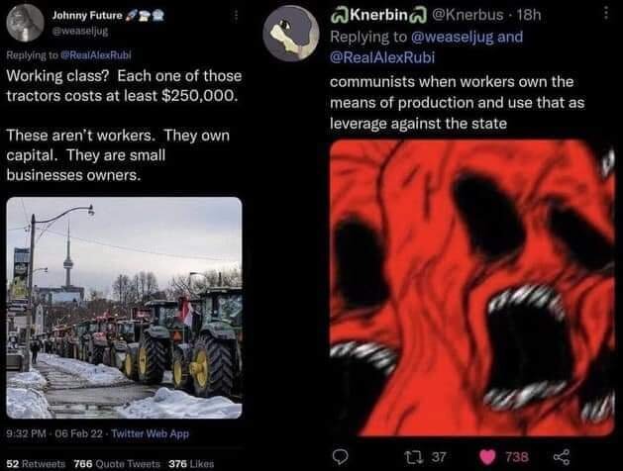
Task: View the 376 Likes list
Action: tap(191, 463)
